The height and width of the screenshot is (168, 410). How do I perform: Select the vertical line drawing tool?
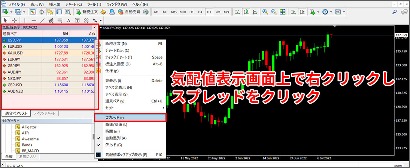tap(25, 20)
